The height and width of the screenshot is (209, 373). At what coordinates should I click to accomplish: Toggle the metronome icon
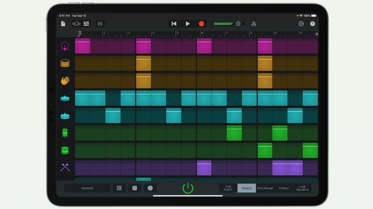[x=254, y=24]
